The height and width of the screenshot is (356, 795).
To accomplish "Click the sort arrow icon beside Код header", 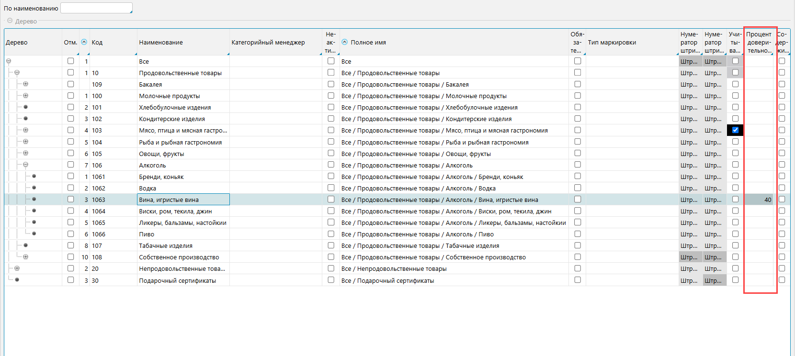I will tap(84, 42).
